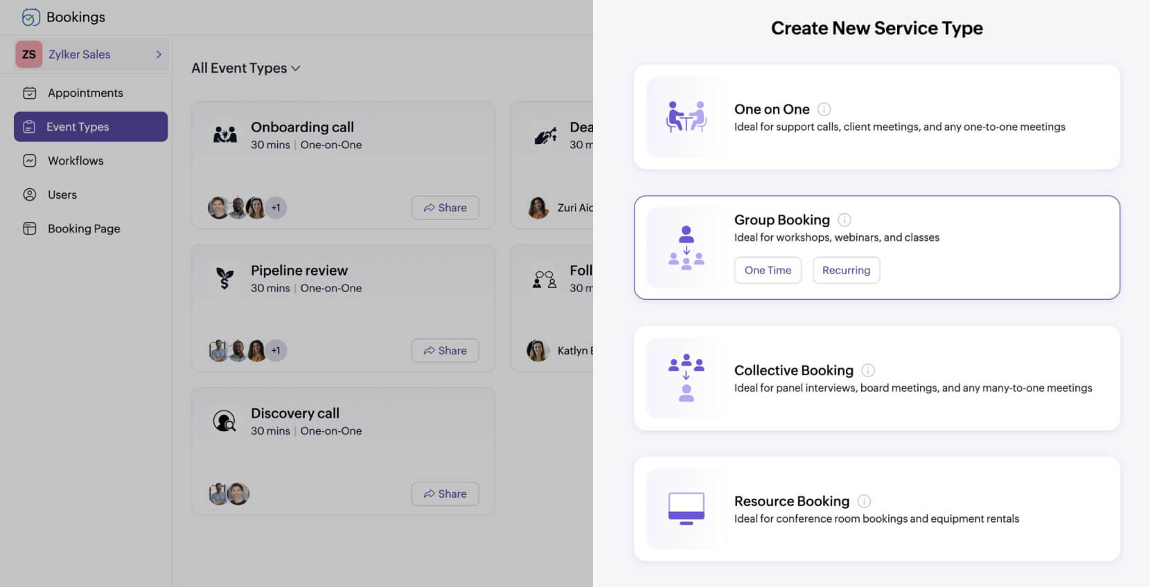Go to Users in sidebar
This screenshot has width=1150, height=587.
(91, 195)
